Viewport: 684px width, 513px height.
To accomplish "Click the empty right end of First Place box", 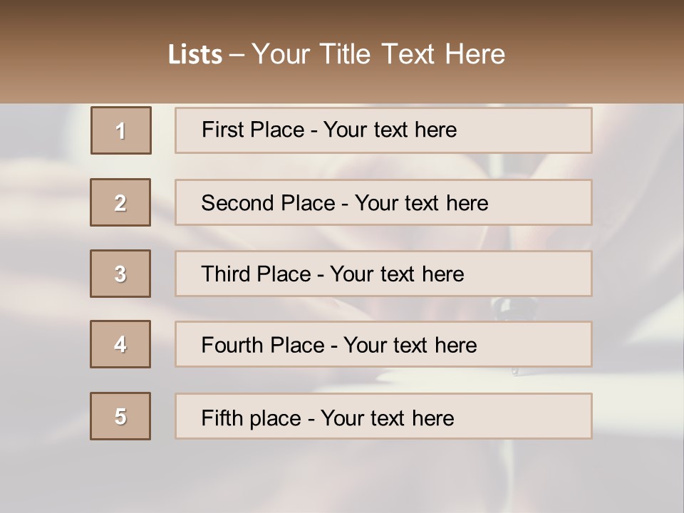I will [541, 130].
